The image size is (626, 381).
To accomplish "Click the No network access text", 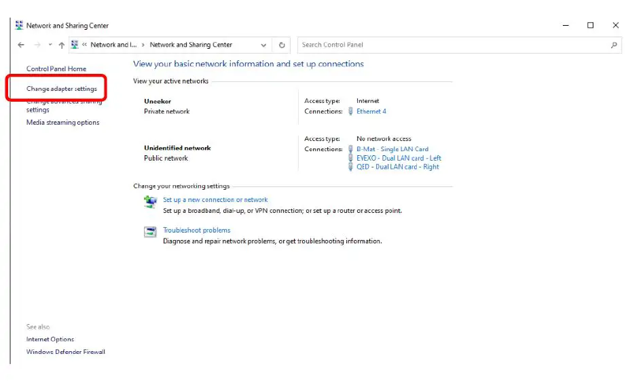I will (384, 139).
